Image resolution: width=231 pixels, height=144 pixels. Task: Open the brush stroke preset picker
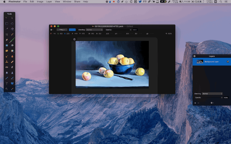[62, 30]
